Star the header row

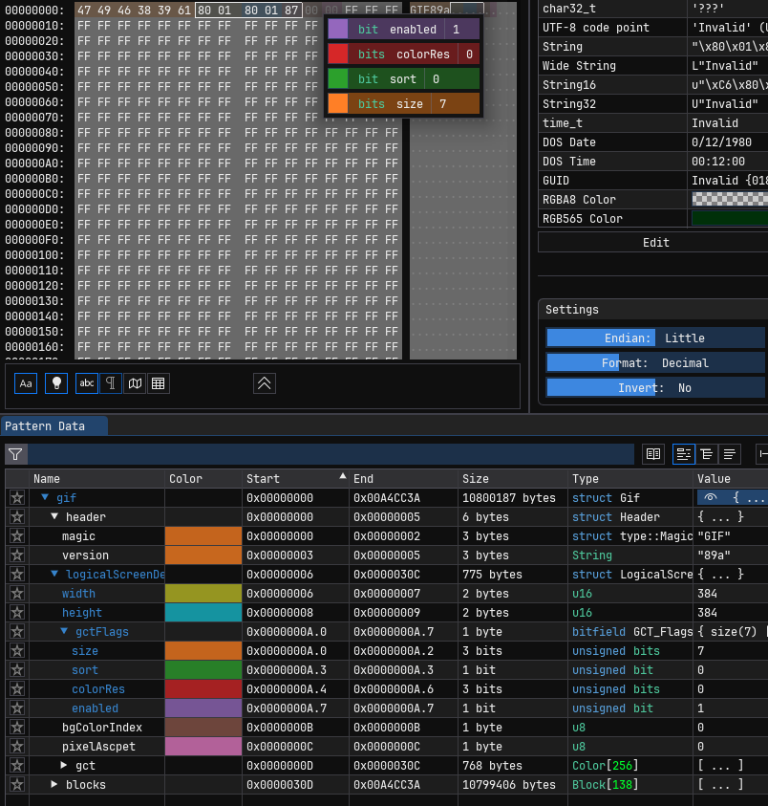17,516
